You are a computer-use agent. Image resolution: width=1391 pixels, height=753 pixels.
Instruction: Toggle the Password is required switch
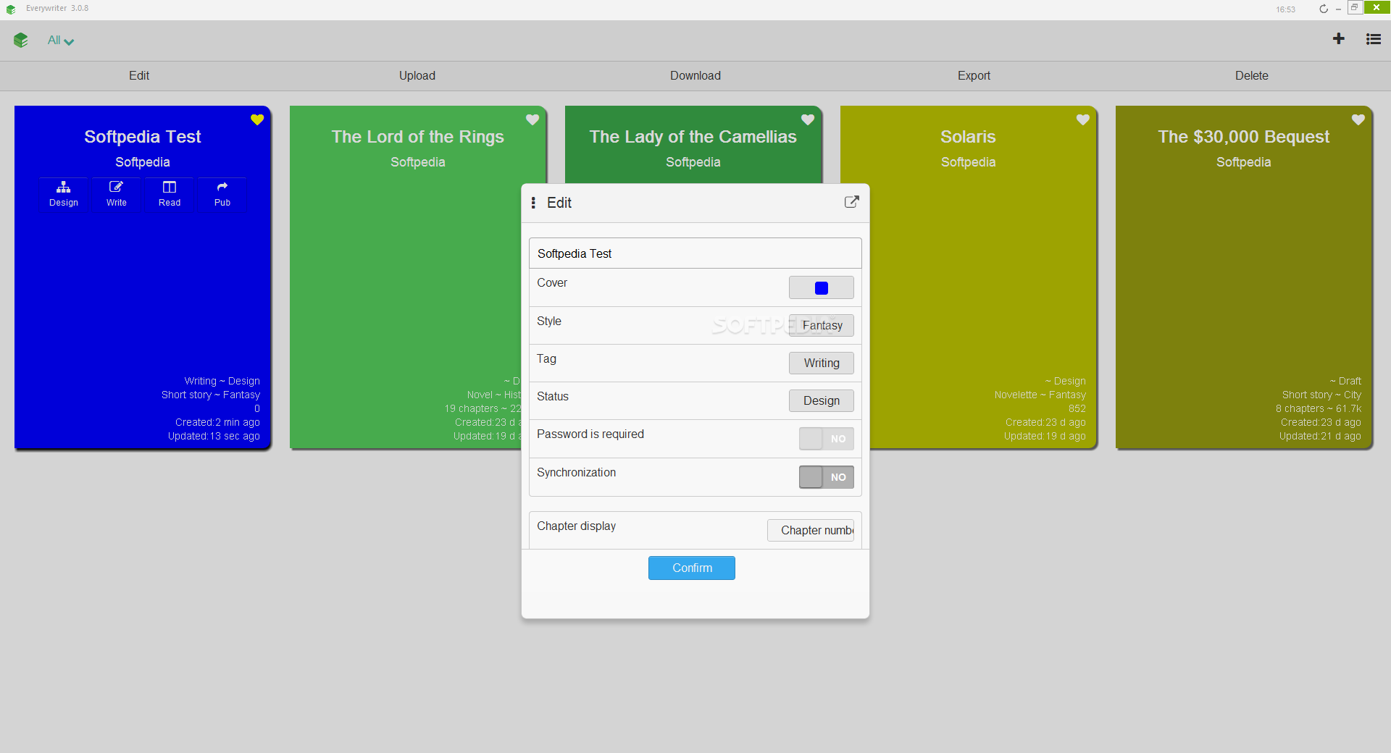point(827,439)
